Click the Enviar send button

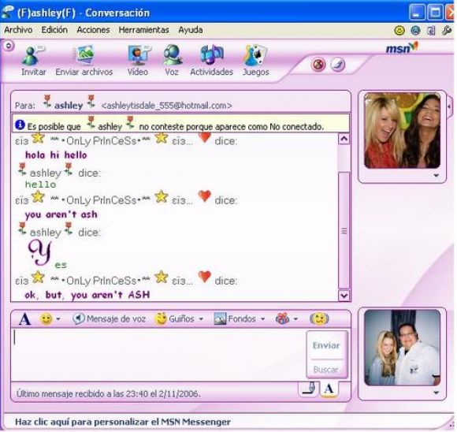tap(326, 345)
